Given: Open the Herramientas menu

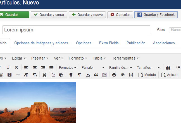Looking at the screenshot, I should (125, 58).
